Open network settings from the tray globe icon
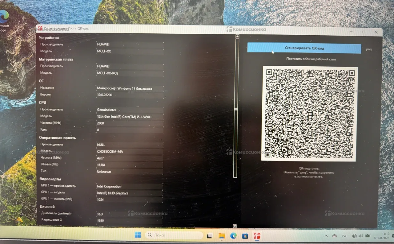394x244 pixels. [x=354, y=236]
